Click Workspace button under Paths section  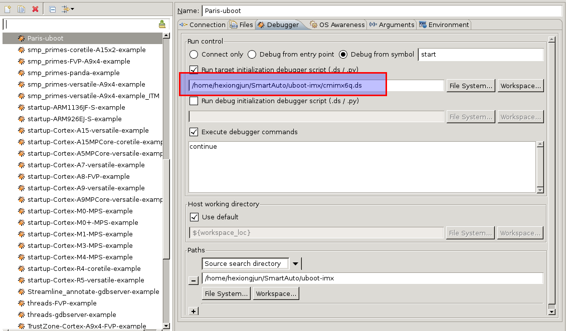pos(276,293)
